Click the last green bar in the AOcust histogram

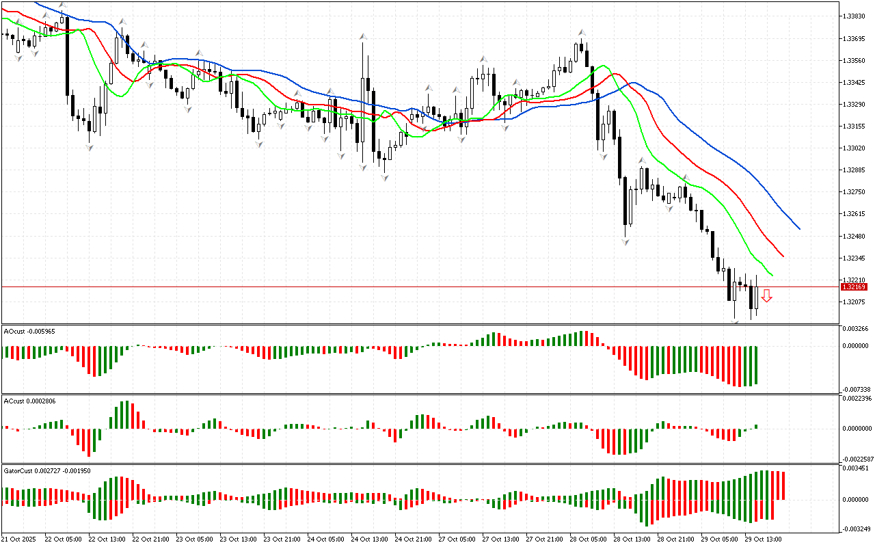(756, 365)
